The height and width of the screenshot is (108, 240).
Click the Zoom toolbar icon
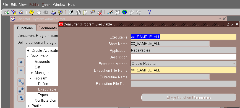(x=117, y=12)
